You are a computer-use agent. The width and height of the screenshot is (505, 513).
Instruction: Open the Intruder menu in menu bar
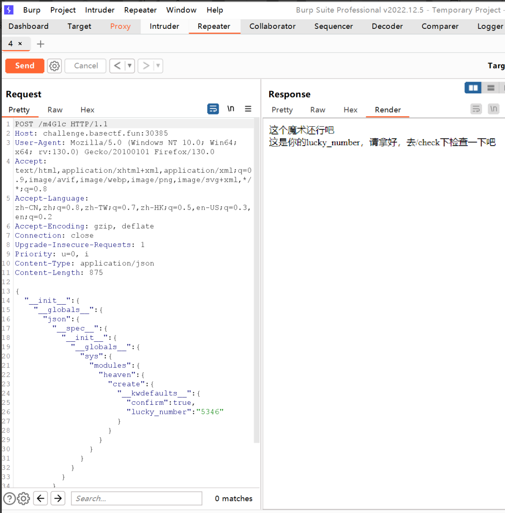(100, 10)
